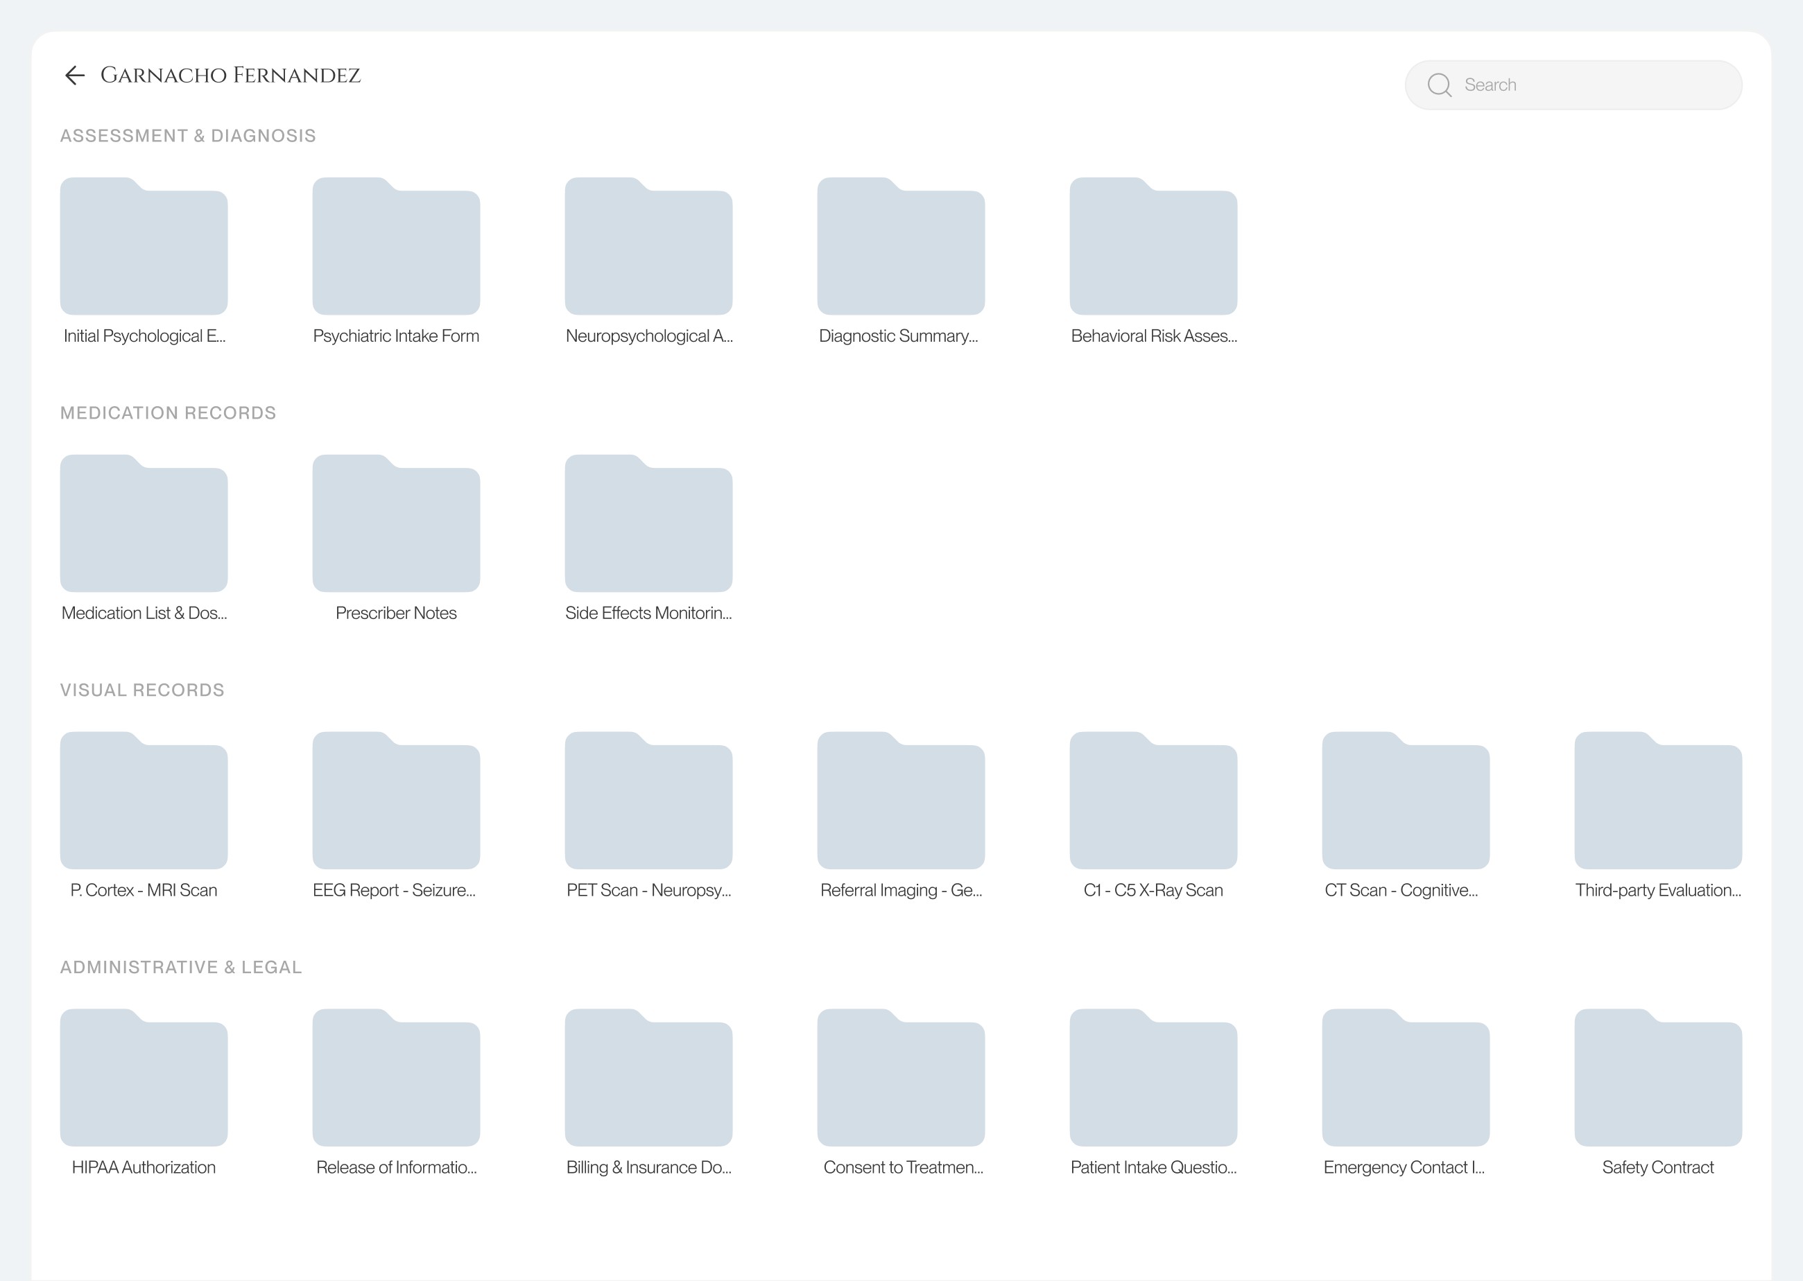Open the CT Scan - Cognitive folder
This screenshot has width=1803, height=1281.
[x=1406, y=801]
